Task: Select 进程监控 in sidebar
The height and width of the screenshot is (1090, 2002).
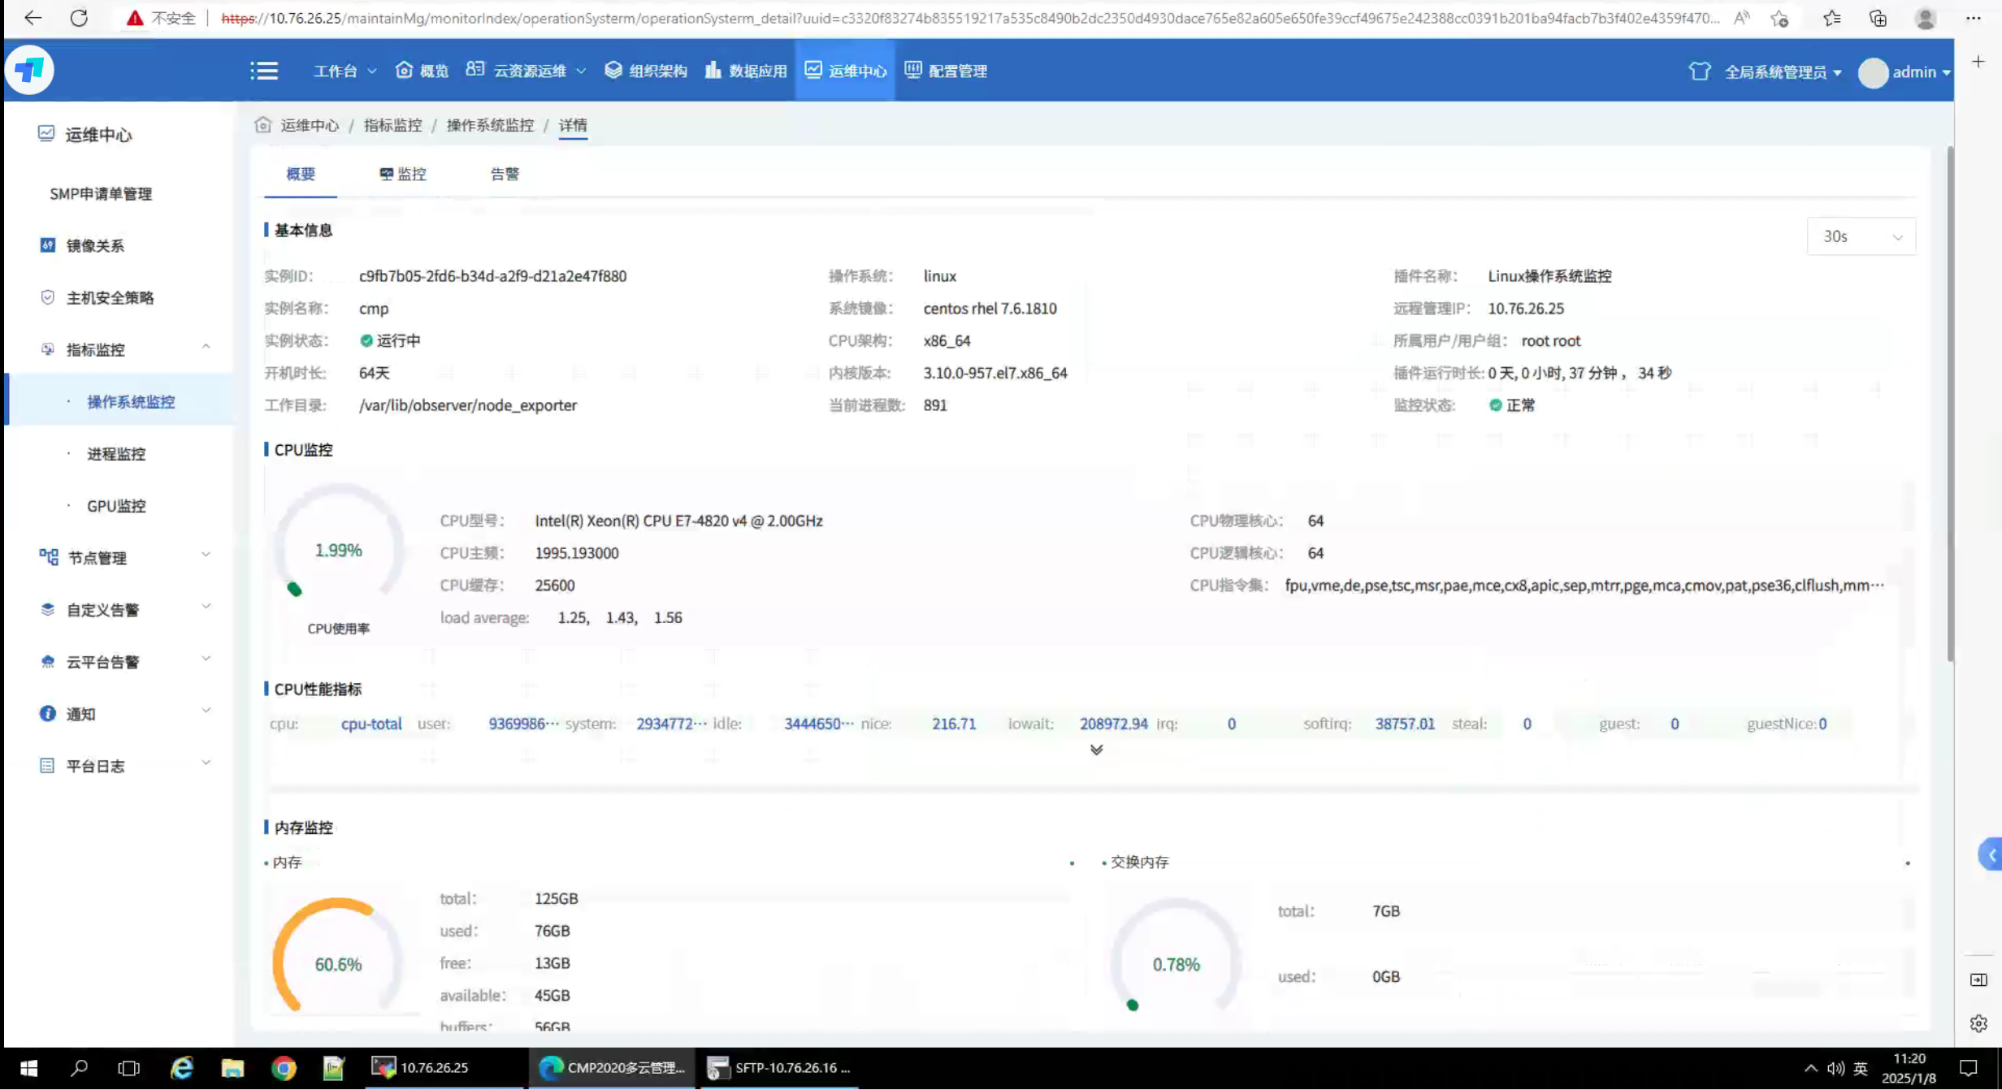Action: coord(116,453)
